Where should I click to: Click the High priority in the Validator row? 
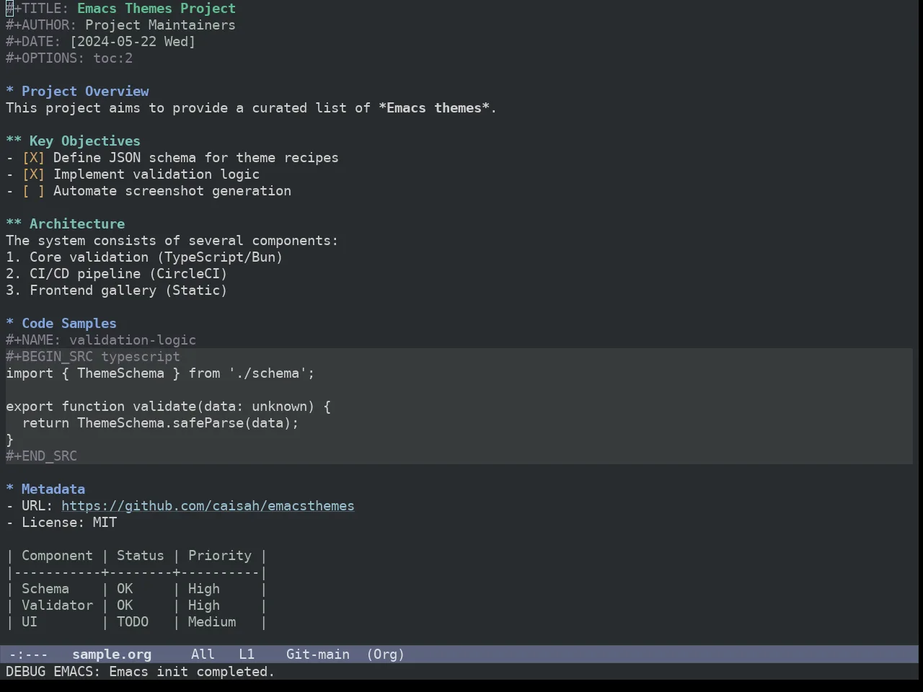(204, 605)
